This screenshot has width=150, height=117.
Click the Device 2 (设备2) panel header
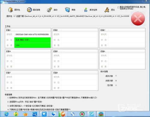click(75, 30)
